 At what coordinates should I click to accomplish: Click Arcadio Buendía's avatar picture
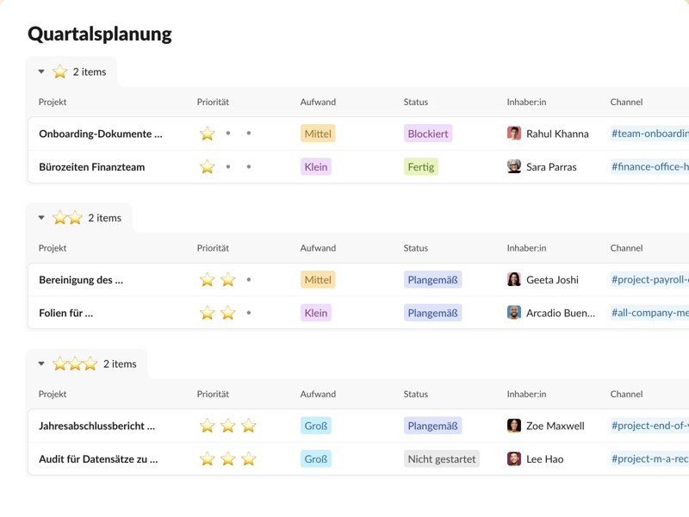(514, 313)
